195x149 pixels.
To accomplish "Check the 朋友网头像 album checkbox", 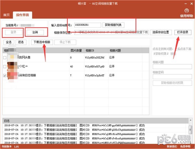I will tap(5, 57).
